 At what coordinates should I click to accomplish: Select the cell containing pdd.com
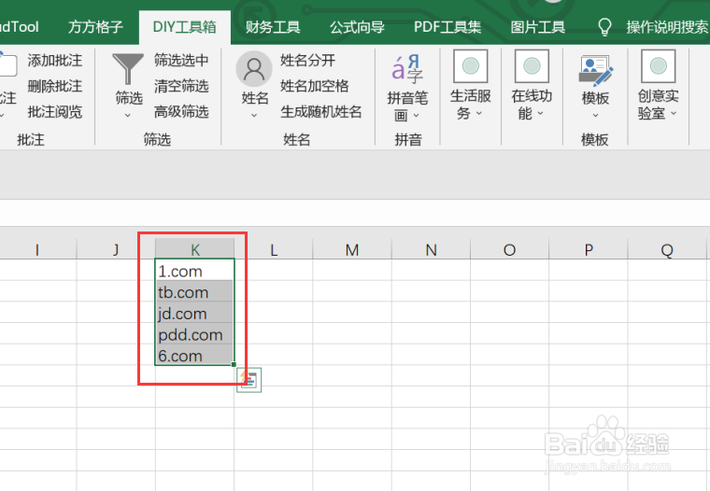pos(194,333)
